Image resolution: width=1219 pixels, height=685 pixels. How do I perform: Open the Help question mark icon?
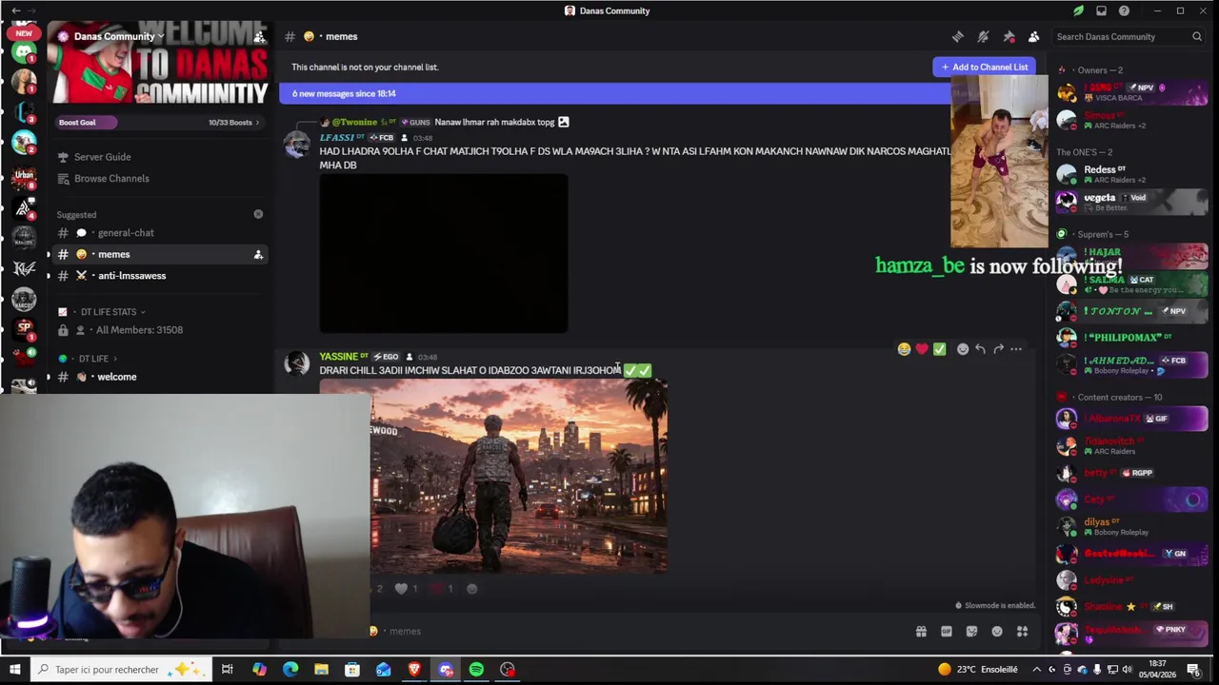click(x=1124, y=10)
